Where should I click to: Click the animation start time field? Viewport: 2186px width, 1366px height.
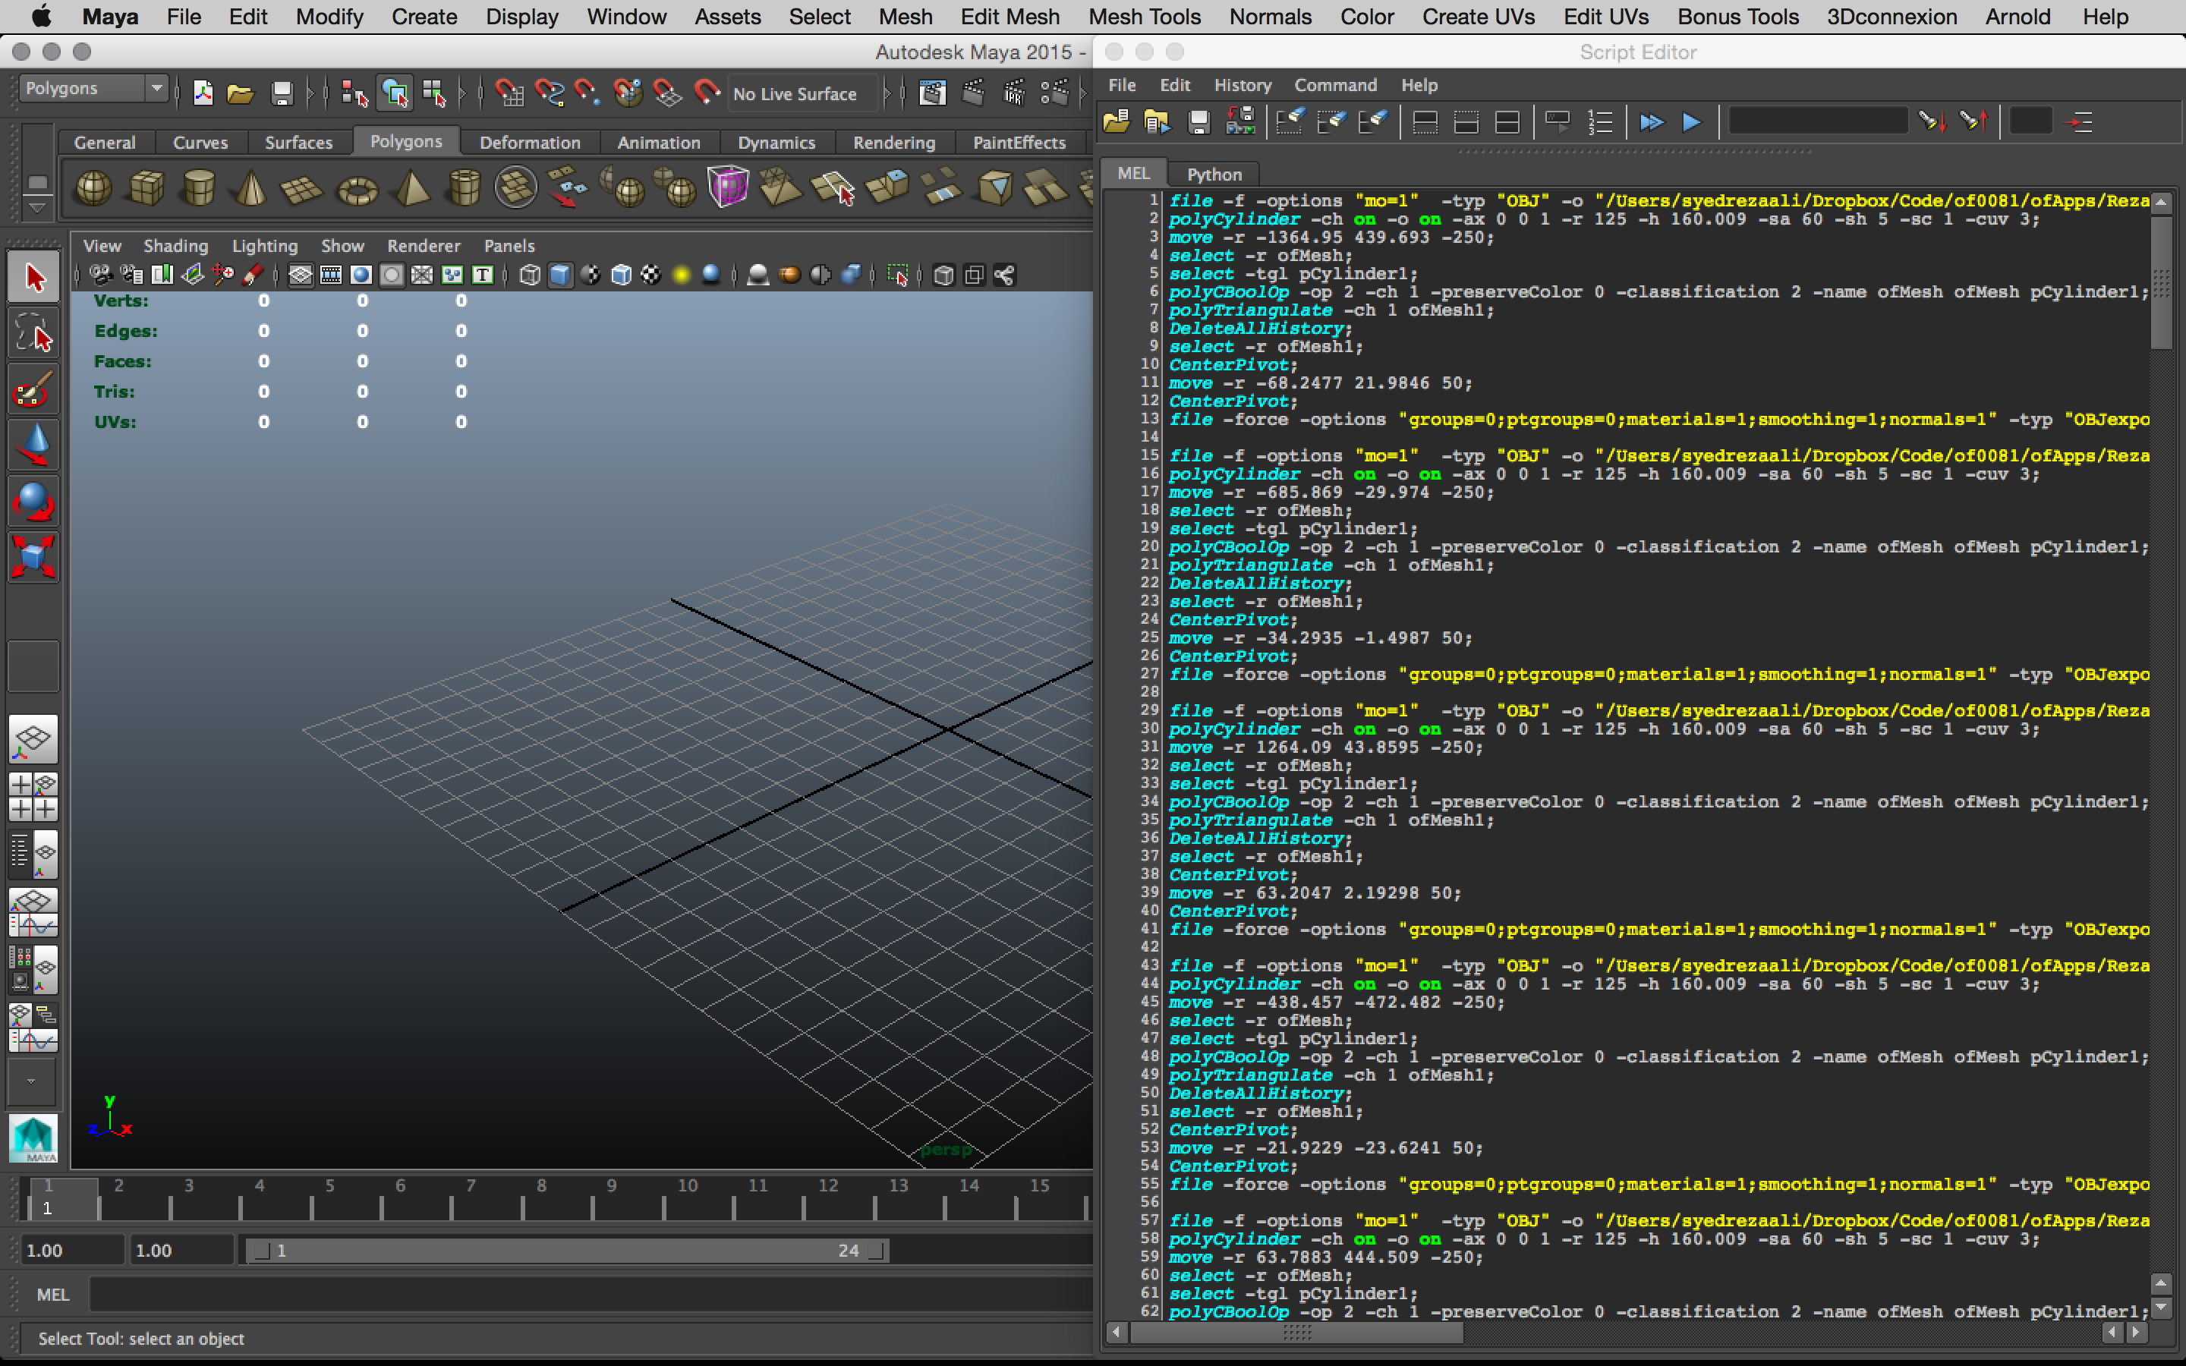[x=72, y=1251]
